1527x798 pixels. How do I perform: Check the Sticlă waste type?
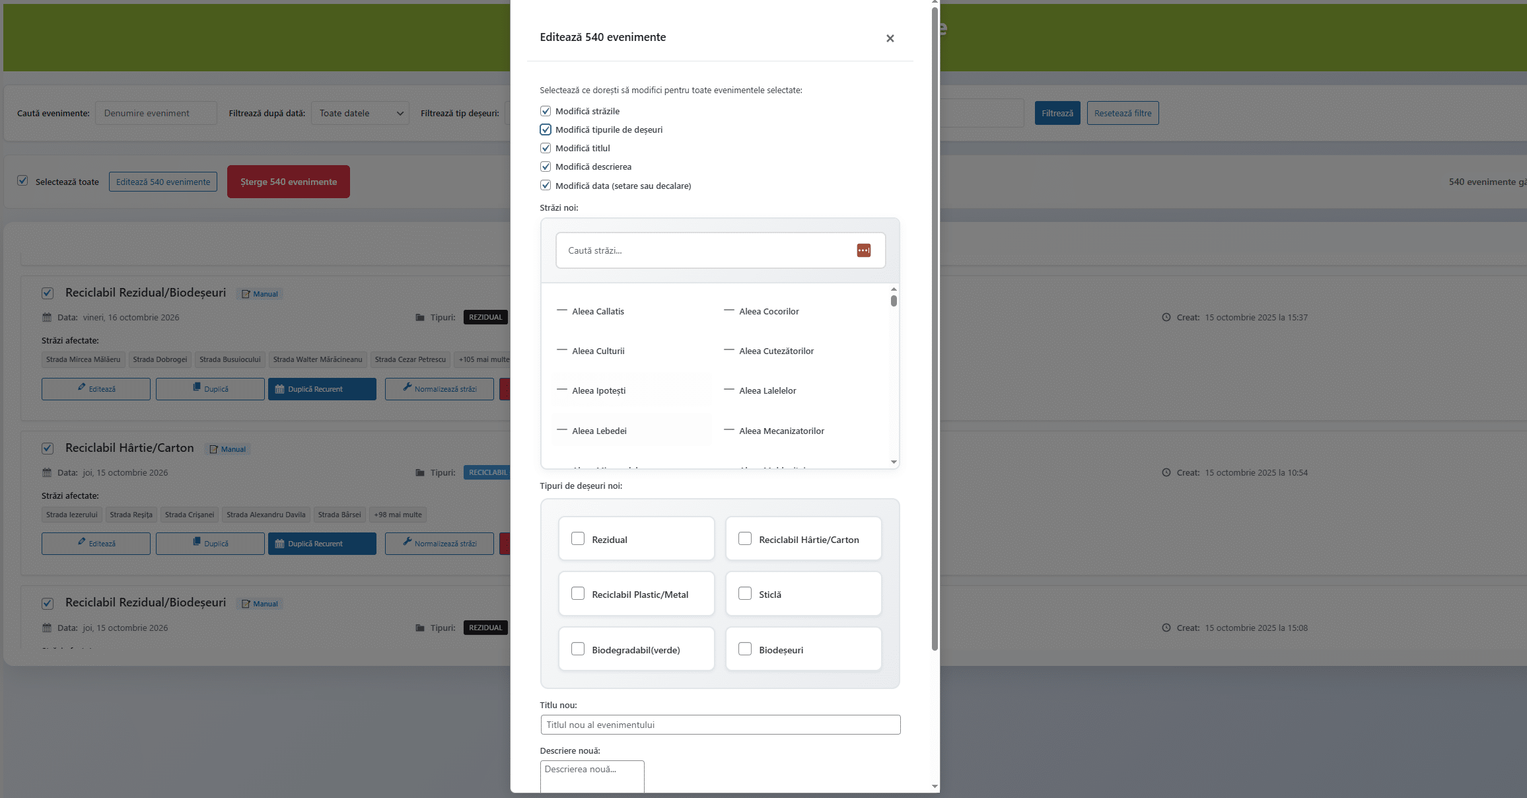745,594
